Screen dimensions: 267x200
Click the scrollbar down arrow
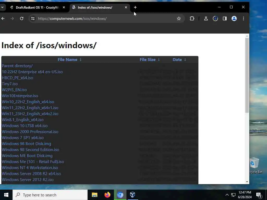pyautogui.click(x=247, y=182)
